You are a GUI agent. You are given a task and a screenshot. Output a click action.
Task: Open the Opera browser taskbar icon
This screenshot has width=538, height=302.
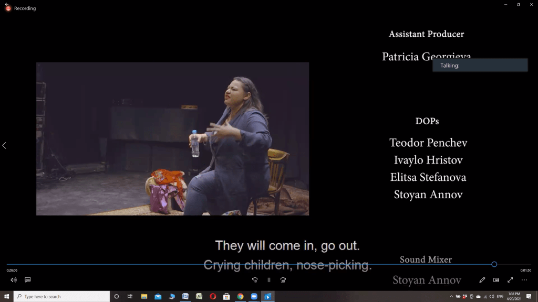213,296
